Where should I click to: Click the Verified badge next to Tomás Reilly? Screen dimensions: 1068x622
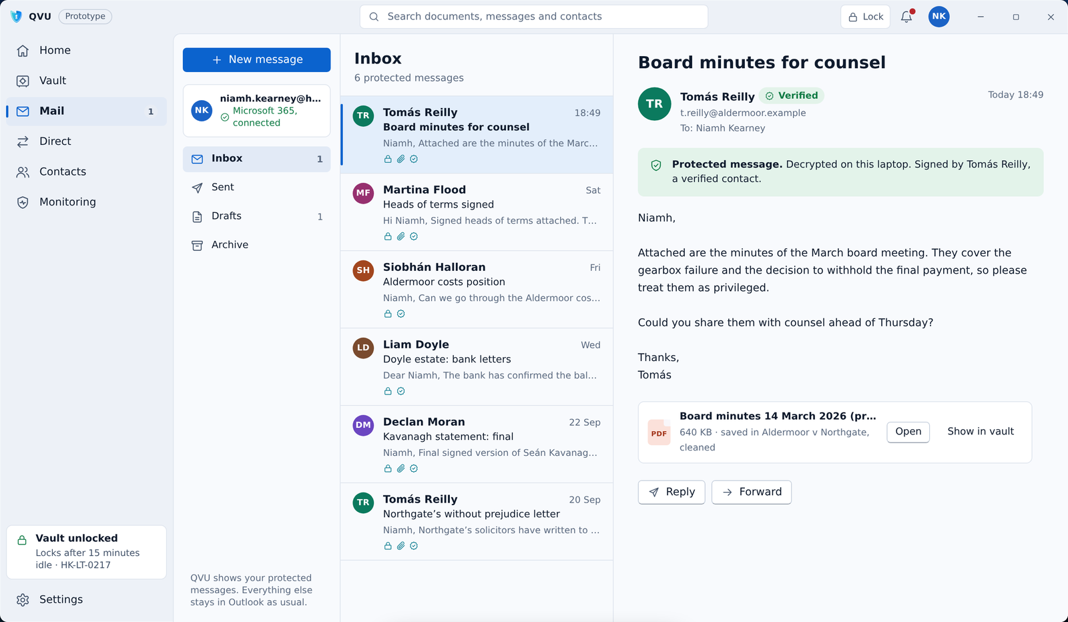[792, 95]
